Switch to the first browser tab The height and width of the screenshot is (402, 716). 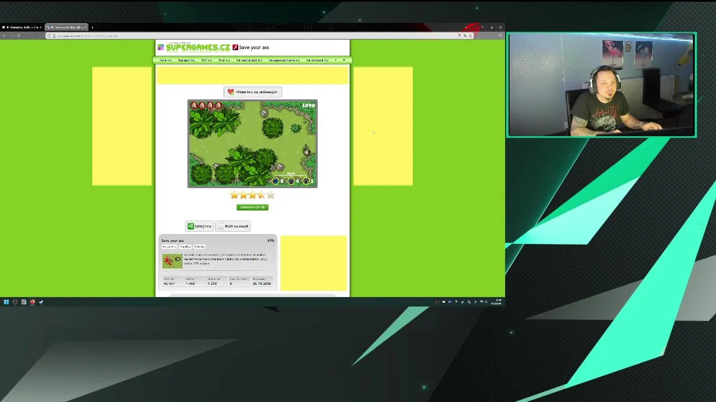point(21,27)
